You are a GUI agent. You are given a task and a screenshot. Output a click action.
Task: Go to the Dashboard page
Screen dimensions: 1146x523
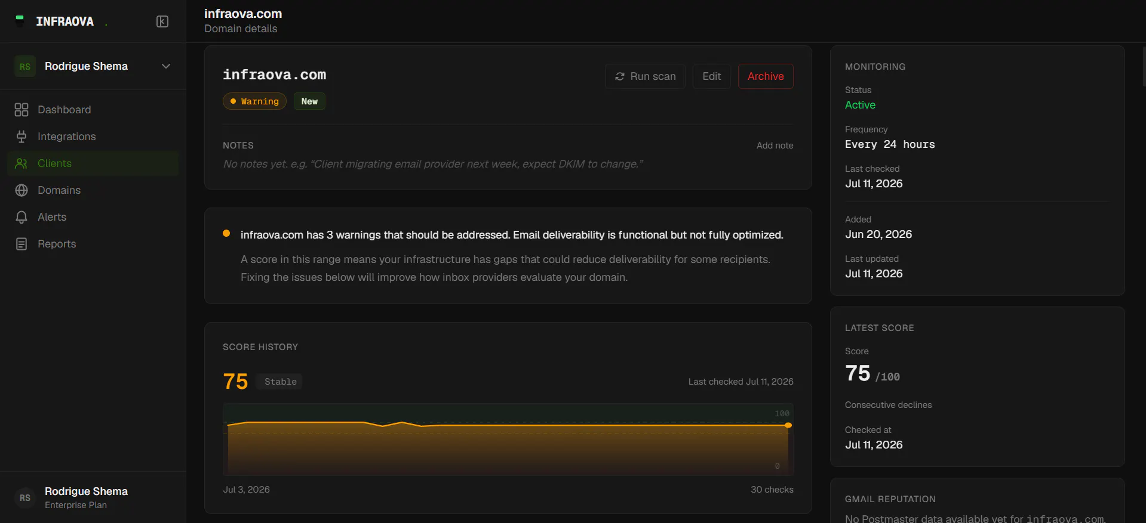(x=93, y=110)
